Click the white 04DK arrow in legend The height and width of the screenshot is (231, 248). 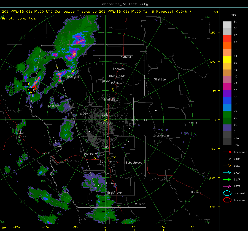pyautogui.click(x=227, y=159)
